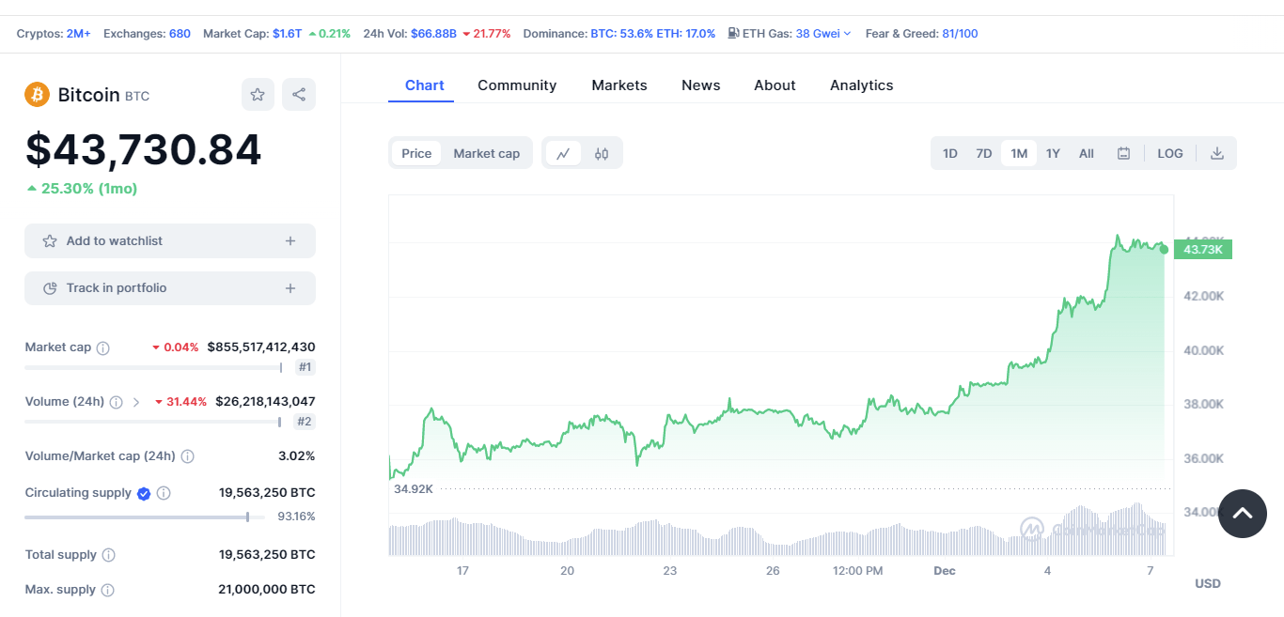Open Fear & Greed 81/100 link
1284x617 pixels.
960,34
